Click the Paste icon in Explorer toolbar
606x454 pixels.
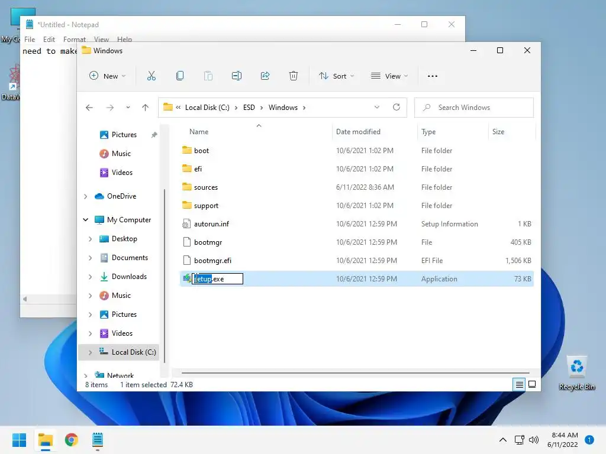coord(208,76)
